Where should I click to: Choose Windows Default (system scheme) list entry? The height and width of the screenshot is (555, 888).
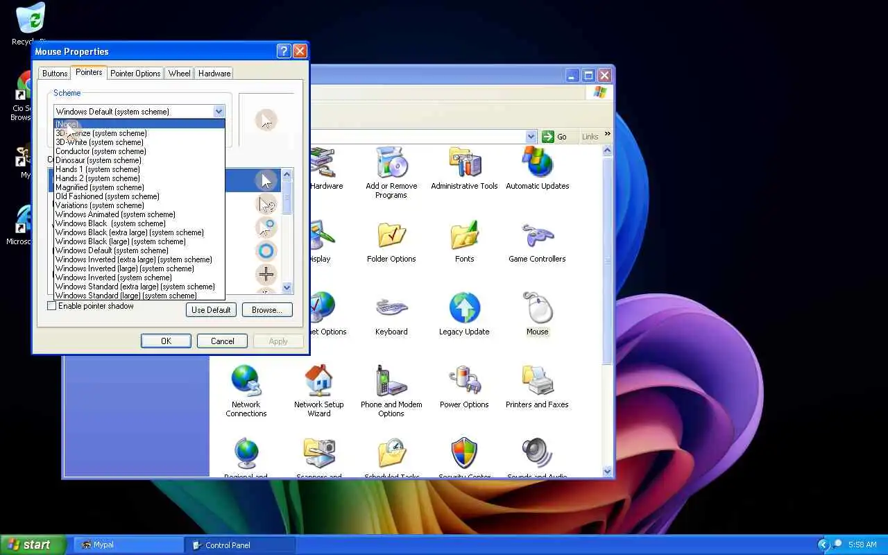139,250
